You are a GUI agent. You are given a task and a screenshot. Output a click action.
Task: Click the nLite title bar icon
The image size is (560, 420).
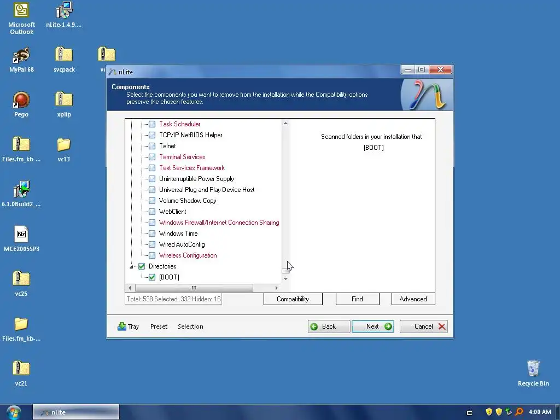(x=113, y=72)
